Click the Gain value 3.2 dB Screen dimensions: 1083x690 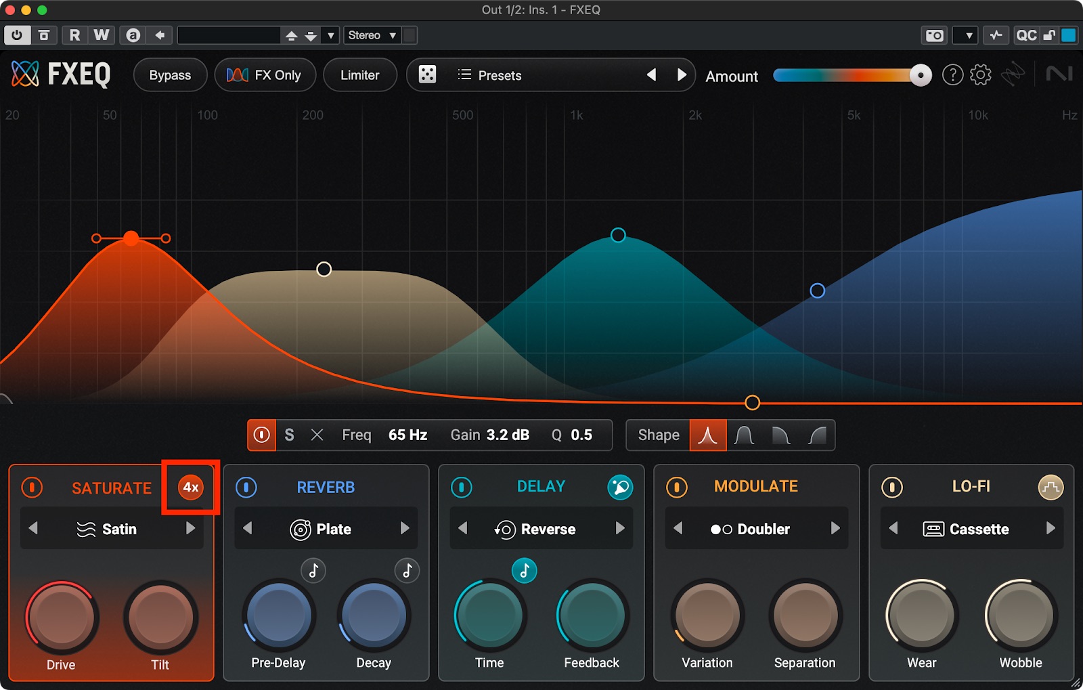tap(508, 435)
